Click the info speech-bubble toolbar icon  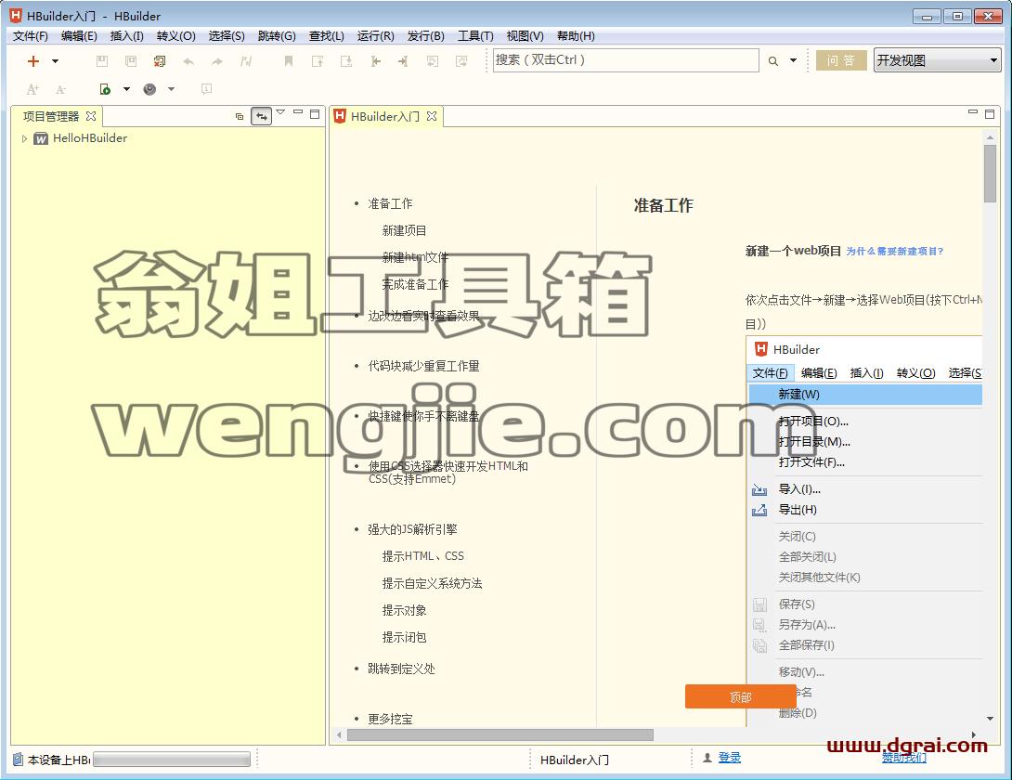click(206, 88)
